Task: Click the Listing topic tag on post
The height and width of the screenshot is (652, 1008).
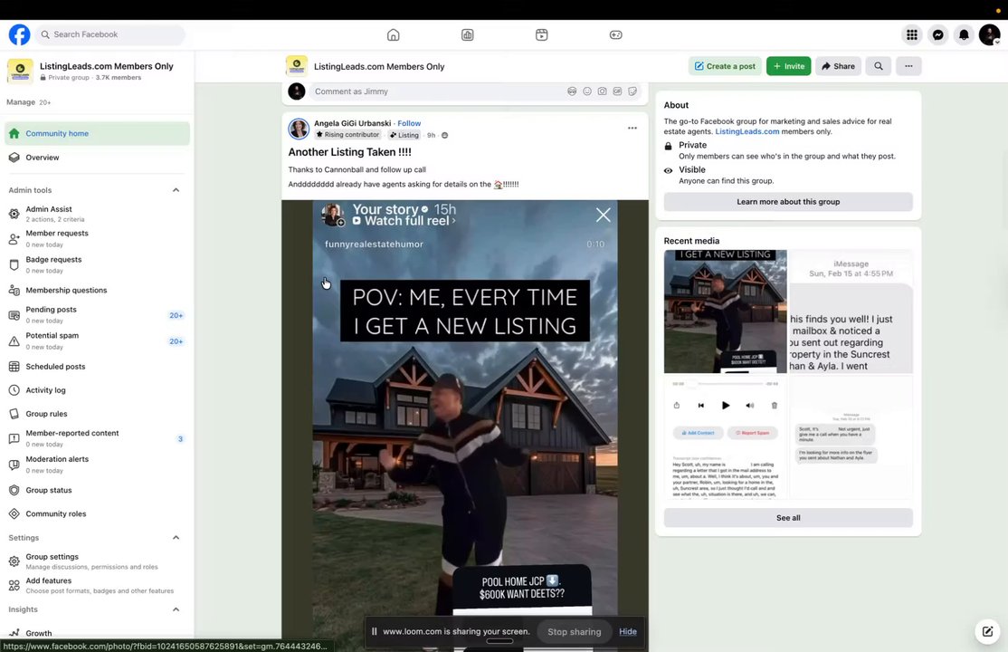Action: tap(404, 135)
